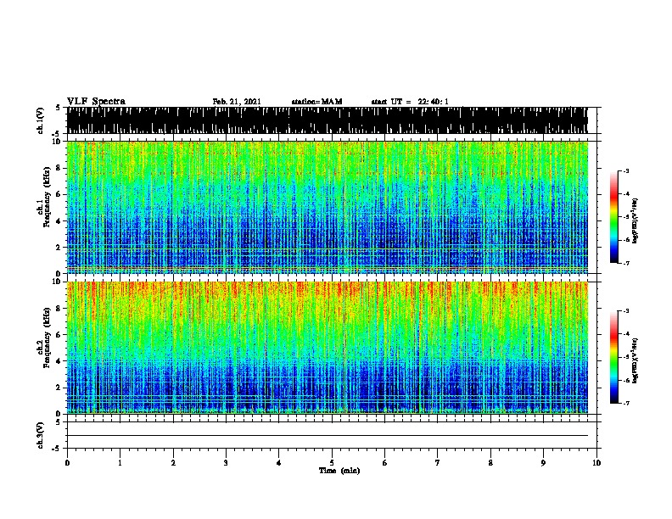The height and width of the screenshot is (519, 672).
Task: Click the x-axis tick label "4"
Action: pos(279,463)
